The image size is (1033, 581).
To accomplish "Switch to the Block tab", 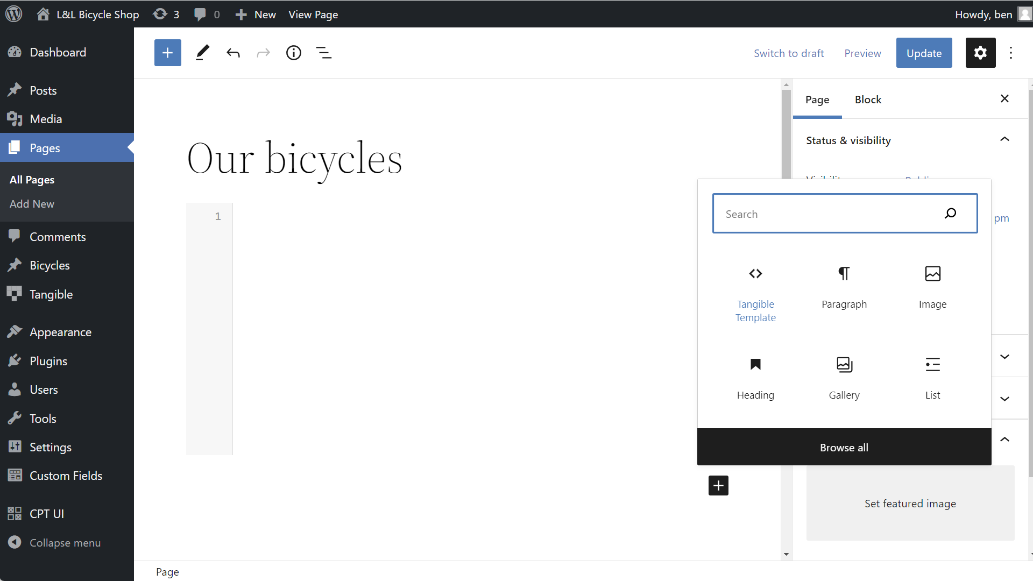I will tap(868, 100).
